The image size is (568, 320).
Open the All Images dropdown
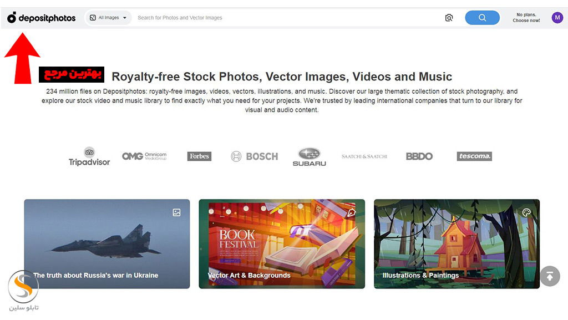(x=108, y=18)
